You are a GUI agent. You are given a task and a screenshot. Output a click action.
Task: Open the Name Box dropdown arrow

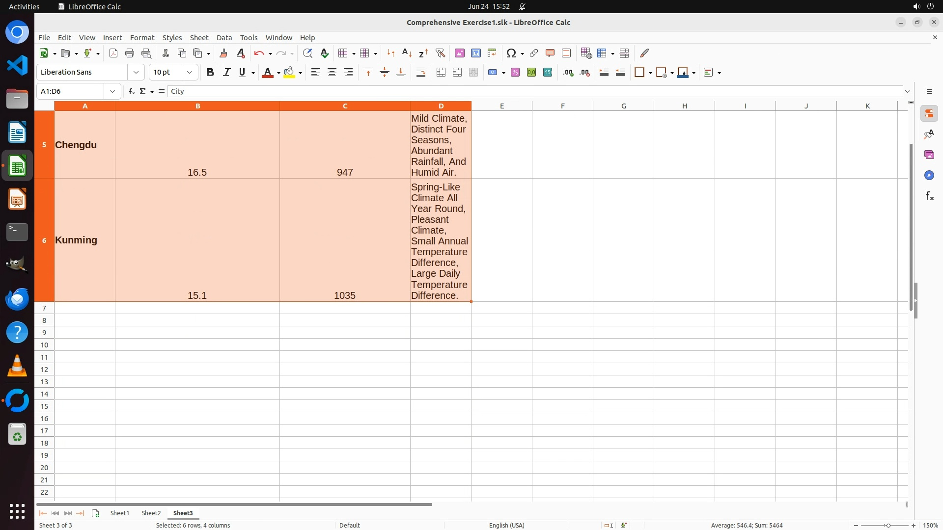pyautogui.click(x=112, y=91)
